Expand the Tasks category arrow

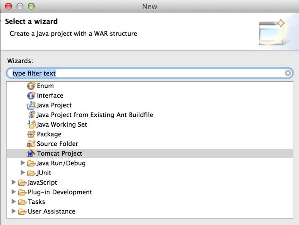click(14, 202)
